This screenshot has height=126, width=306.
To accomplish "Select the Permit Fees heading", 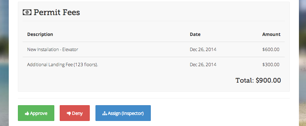I will pyautogui.click(x=57, y=12).
